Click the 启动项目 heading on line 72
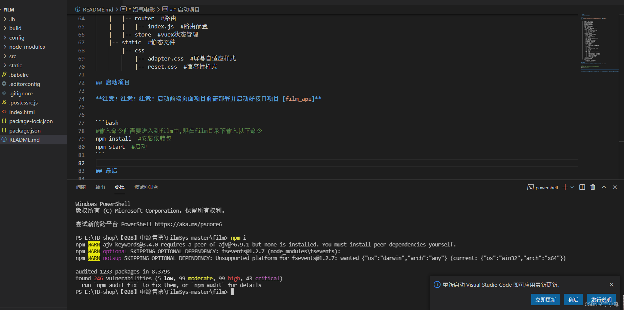The height and width of the screenshot is (310, 624). [x=112, y=82]
